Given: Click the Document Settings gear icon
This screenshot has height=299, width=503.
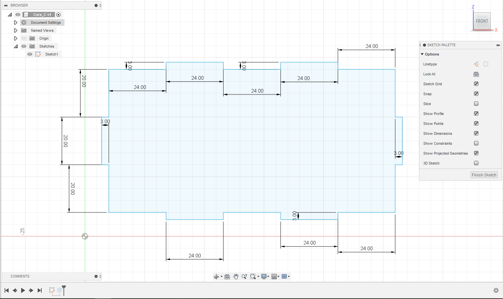Looking at the screenshot, I should tap(24, 22).
